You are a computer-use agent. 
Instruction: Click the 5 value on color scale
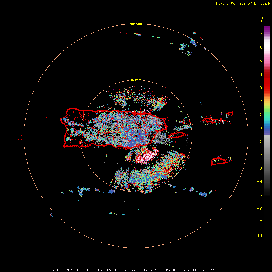261,61
